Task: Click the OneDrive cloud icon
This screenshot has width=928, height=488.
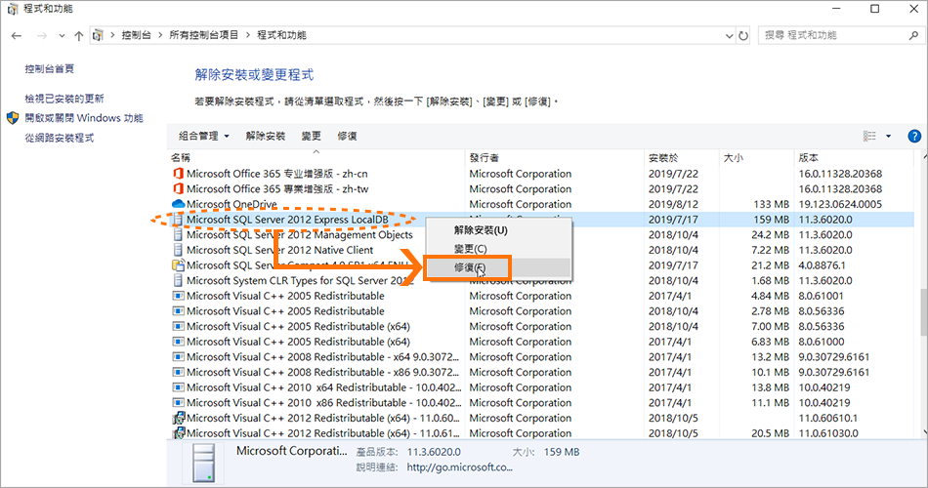Action: [178, 204]
